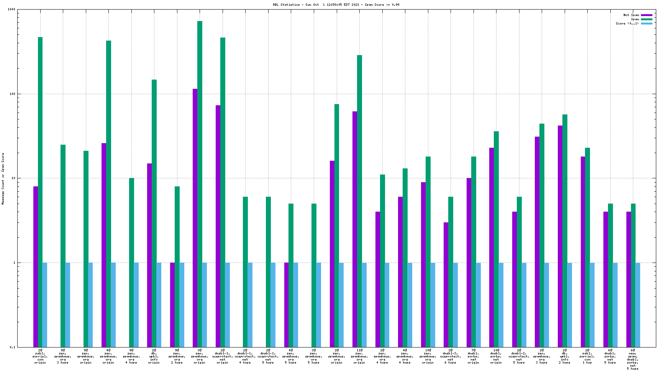Select the purple bar for dnsbl-1.uceprotect.net origin
This screenshot has height=372, width=662.
coord(218,226)
